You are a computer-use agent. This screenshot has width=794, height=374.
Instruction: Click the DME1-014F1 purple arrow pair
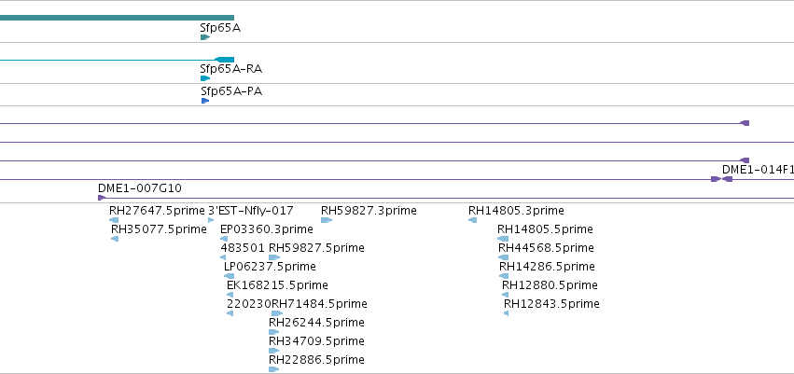721,179
